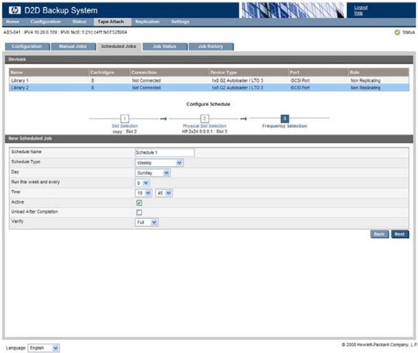This screenshot has width=418, height=353.
Task: Open the Replication menu
Action: point(148,22)
